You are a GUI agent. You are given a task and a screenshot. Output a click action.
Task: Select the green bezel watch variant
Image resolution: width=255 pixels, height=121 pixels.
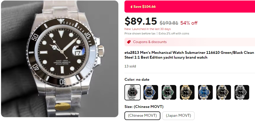click(x=169, y=92)
